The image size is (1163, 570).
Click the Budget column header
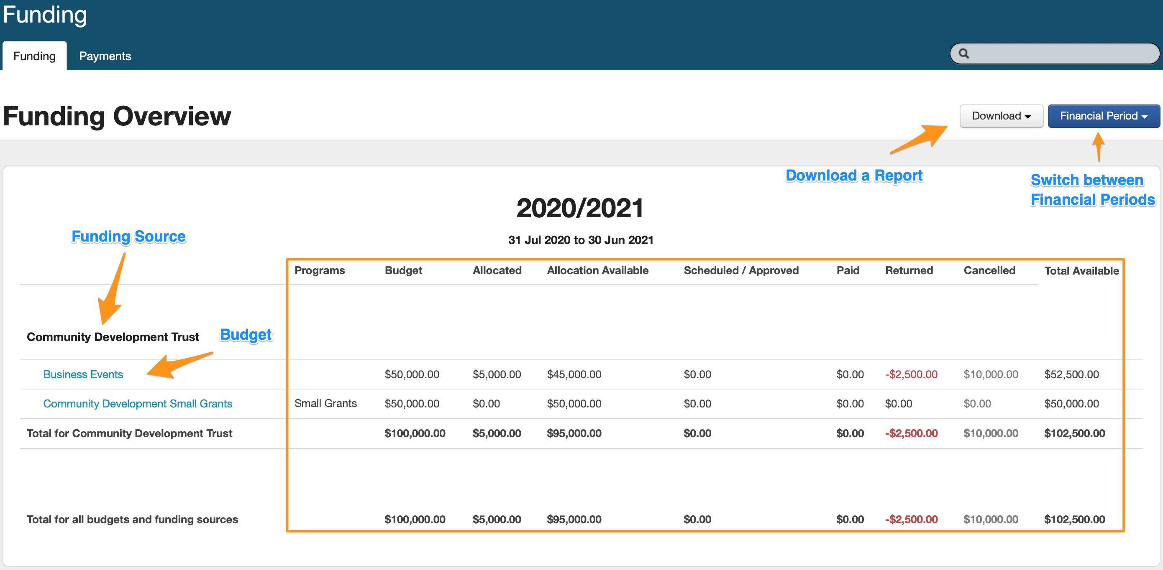point(403,270)
